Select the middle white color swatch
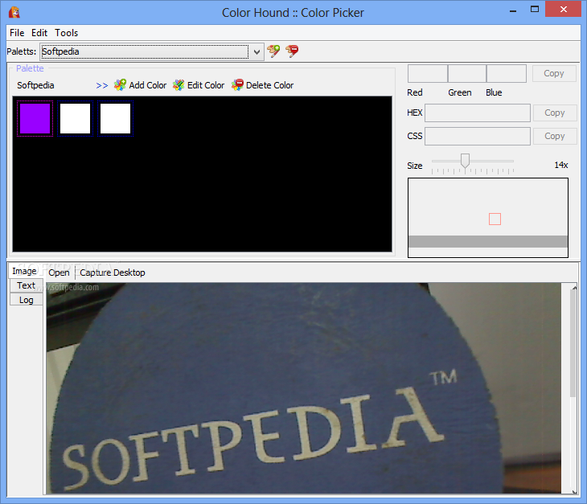The height and width of the screenshot is (504, 587). click(x=76, y=119)
